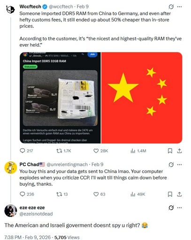The width and height of the screenshot is (191, 240).
Task: Open the @ezeisnotdead profile link
Action: pos(36,214)
